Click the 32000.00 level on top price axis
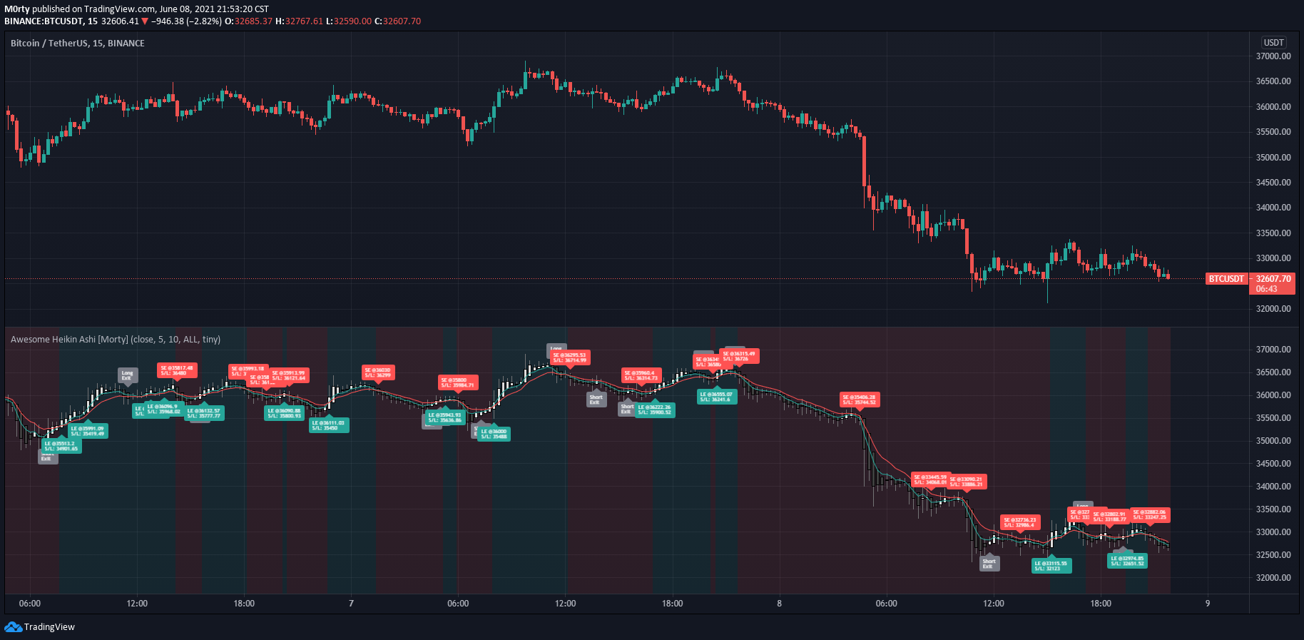 coord(1273,309)
